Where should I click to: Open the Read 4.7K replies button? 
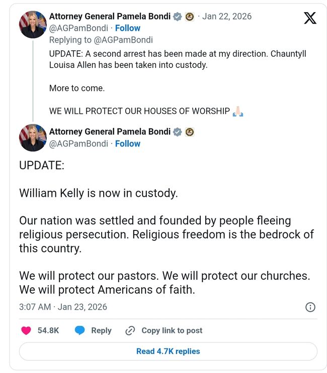[168, 351]
